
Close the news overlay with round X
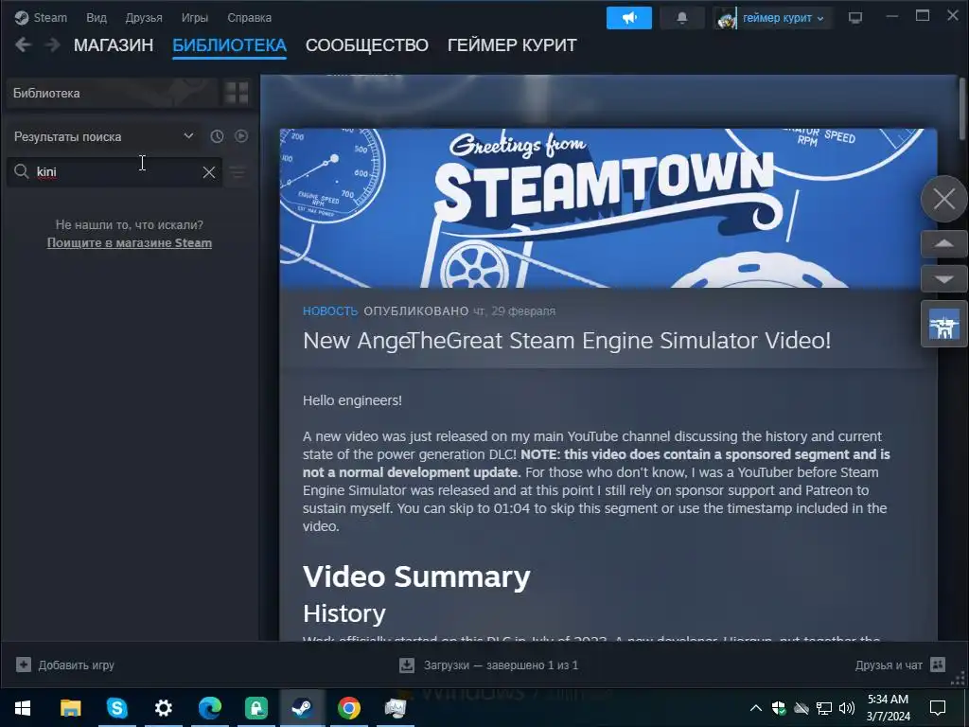tap(943, 199)
